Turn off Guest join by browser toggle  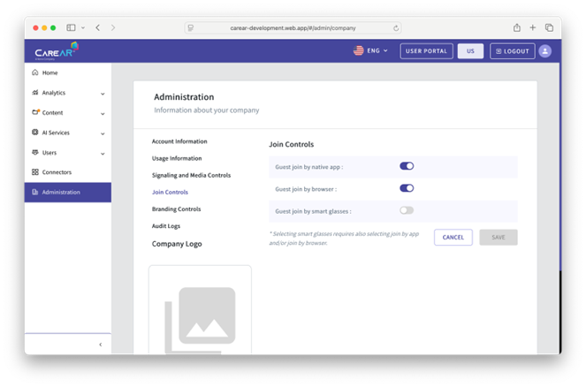407,188
